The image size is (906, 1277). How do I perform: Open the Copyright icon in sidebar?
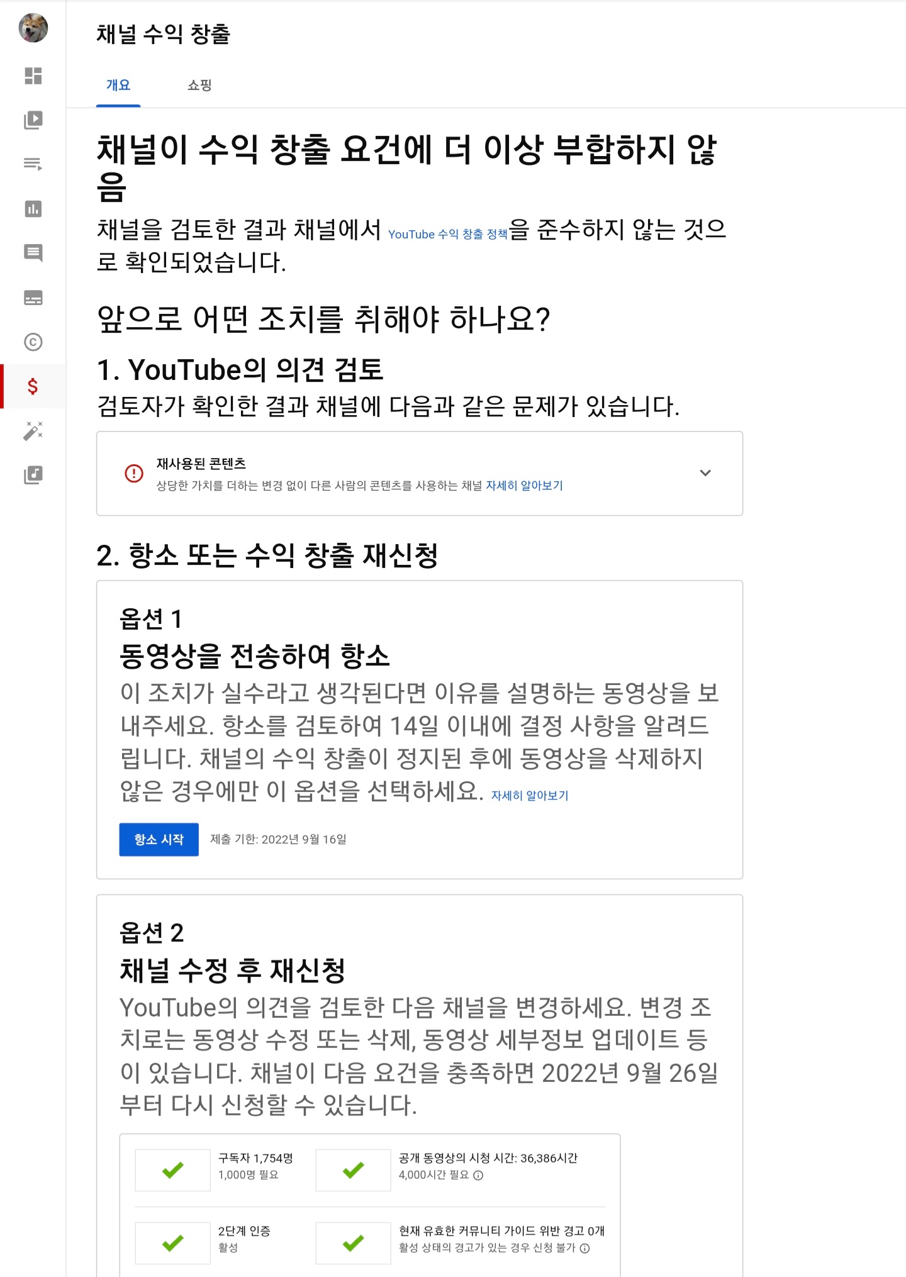(33, 342)
